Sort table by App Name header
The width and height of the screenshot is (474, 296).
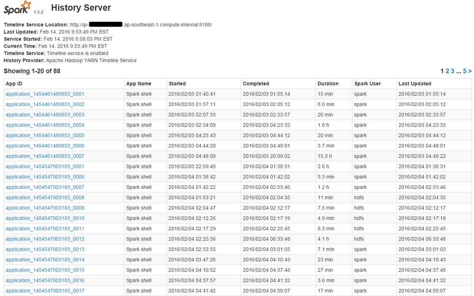click(x=139, y=83)
